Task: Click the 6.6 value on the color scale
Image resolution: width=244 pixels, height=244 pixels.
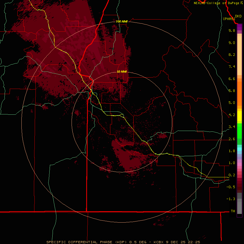Action: tap(232, 79)
